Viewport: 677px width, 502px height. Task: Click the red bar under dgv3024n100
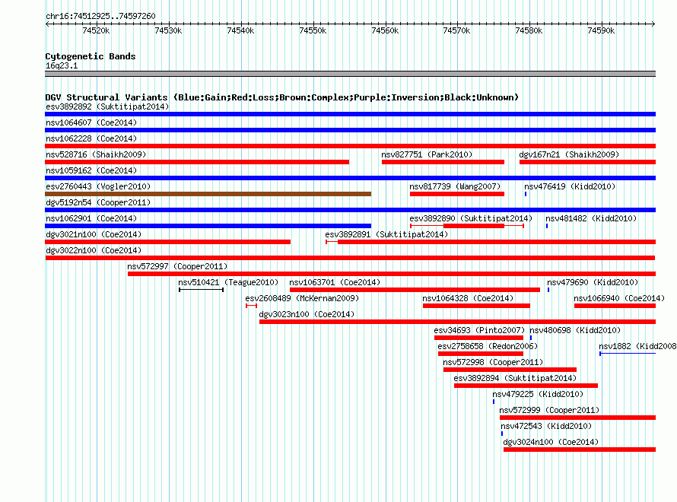coord(580,450)
